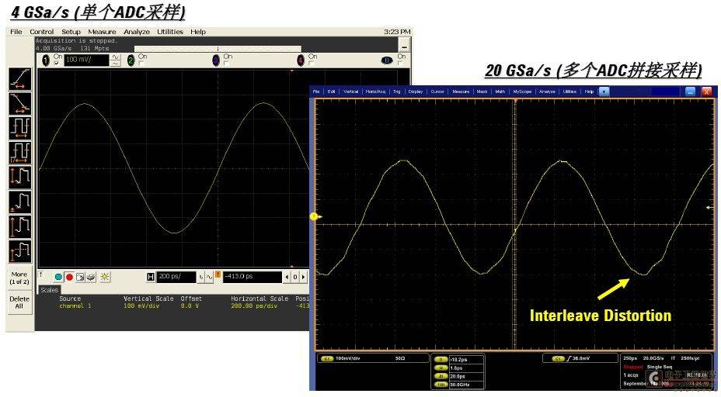Image resolution: width=721 pixels, height=397 pixels.
Task: Select the fall time measurement icon
Action: point(20,103)
